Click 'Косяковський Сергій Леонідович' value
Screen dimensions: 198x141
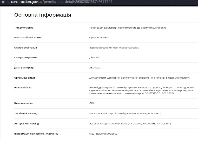[x=125, y=114]
